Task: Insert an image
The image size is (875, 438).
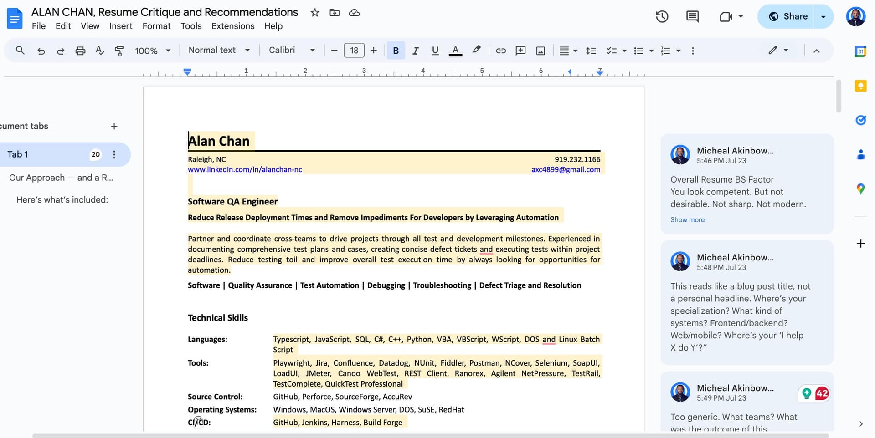Action: (540, 51)
